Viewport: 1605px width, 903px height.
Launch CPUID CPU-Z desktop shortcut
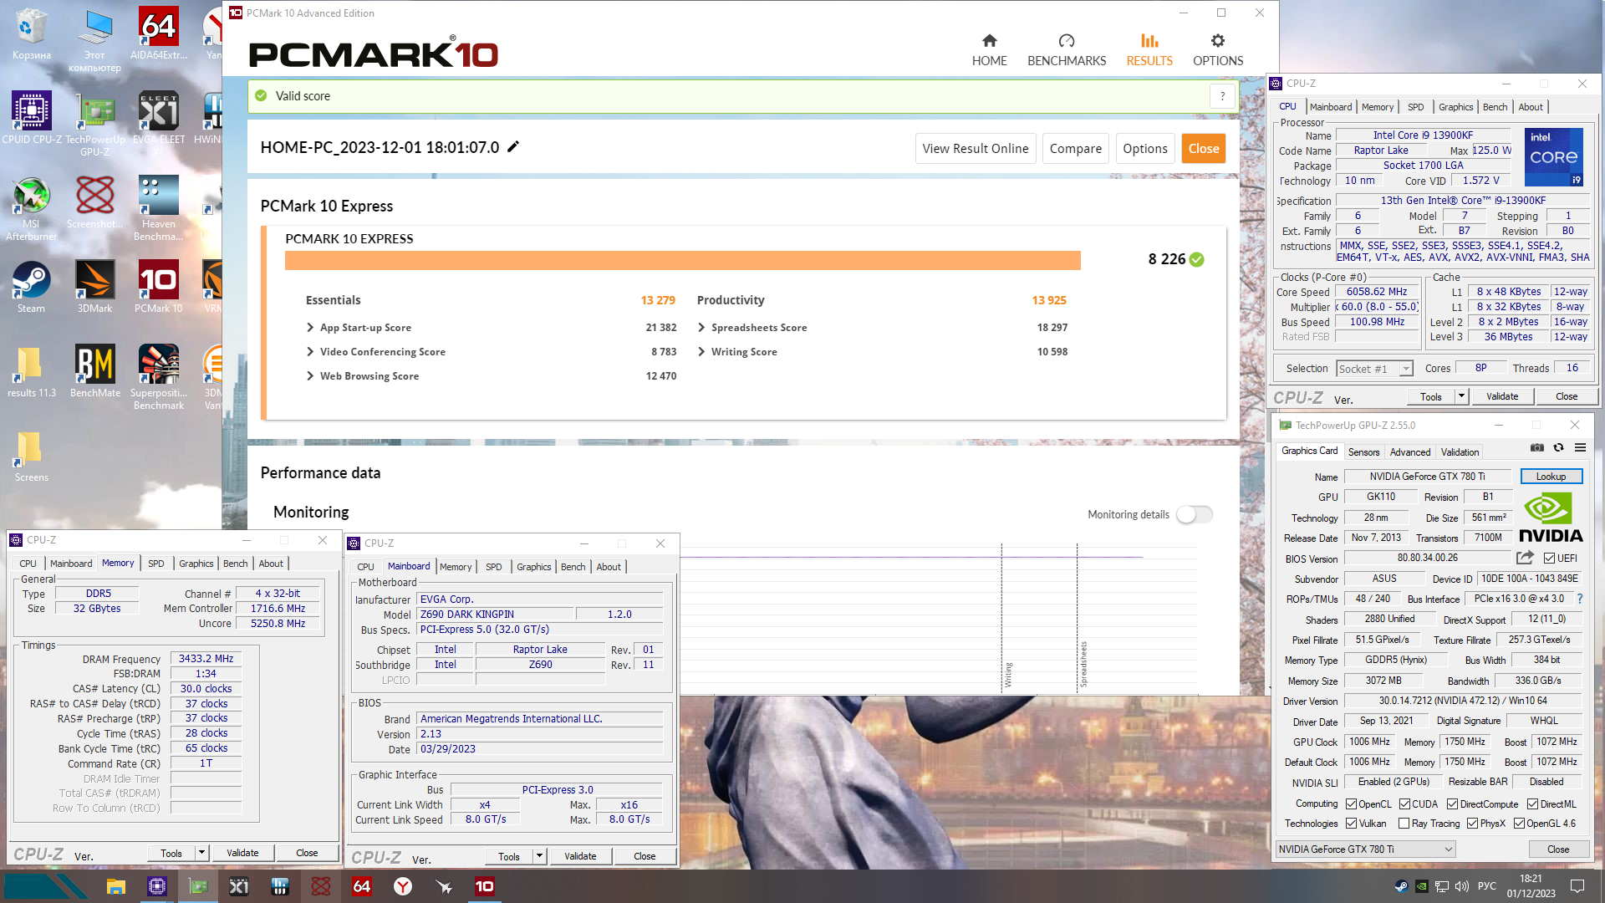(x=31, y=118)
